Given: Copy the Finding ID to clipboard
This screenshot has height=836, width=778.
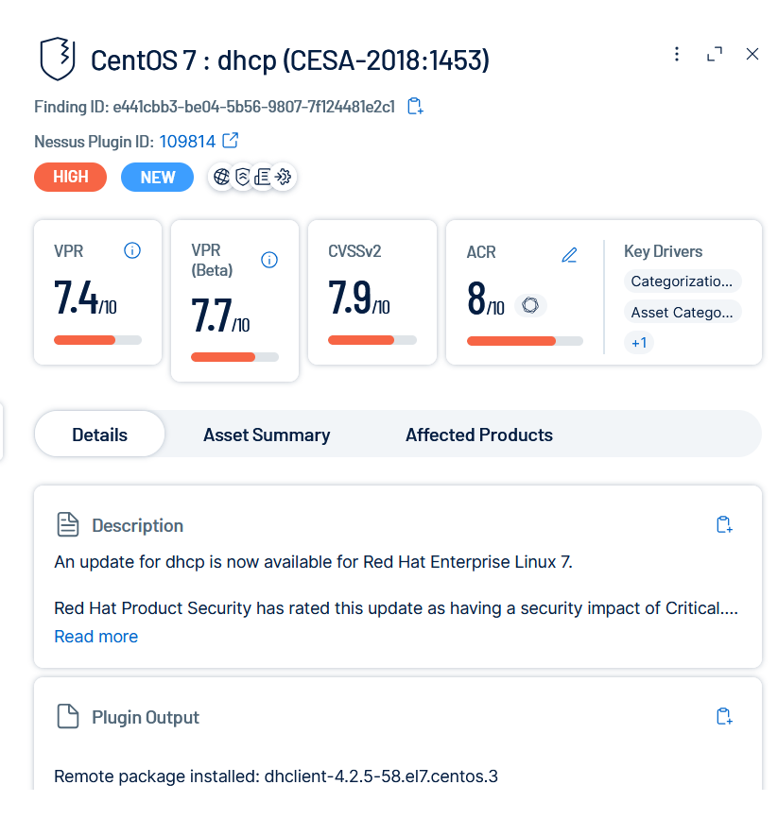Looking at the screenshot, I should coord(414,106).
